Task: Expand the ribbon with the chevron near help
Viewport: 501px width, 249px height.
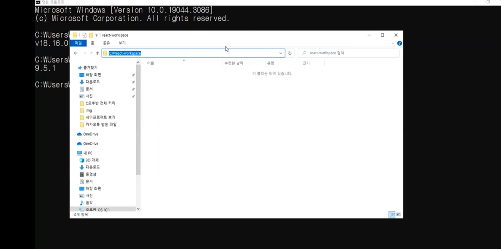Action: pyautogui.click(x=393, y=43)
